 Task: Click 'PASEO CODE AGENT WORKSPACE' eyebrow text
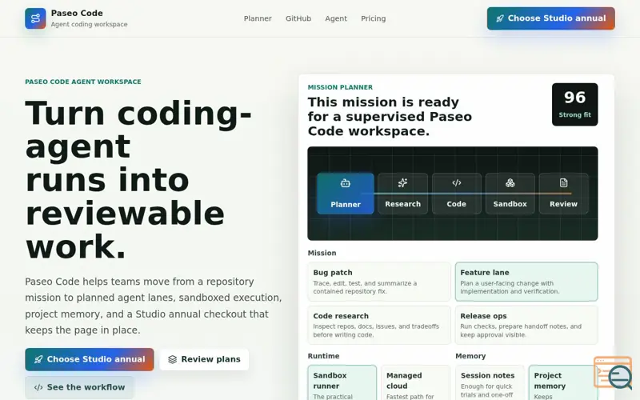point(83,82)
